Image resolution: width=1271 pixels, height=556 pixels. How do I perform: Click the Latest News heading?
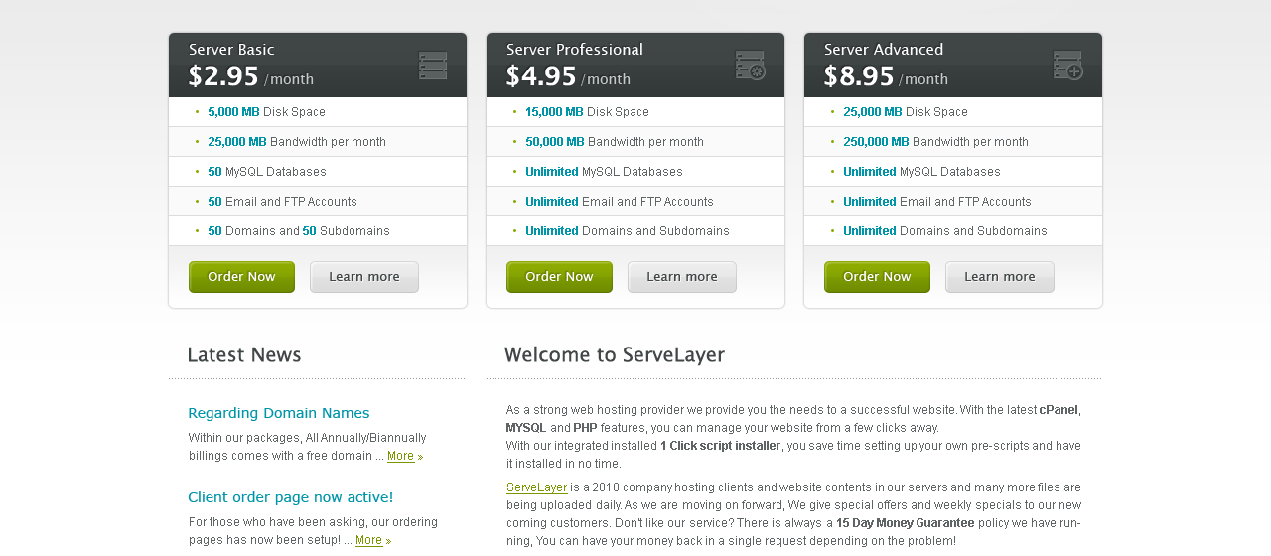(244, 355)
